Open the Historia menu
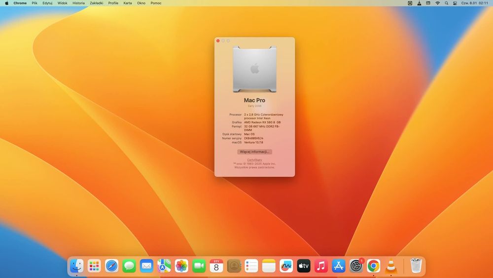 (78, 3)
